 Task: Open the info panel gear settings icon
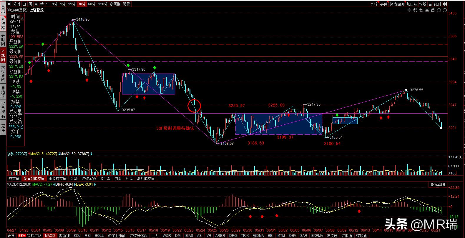pos(23,19)
